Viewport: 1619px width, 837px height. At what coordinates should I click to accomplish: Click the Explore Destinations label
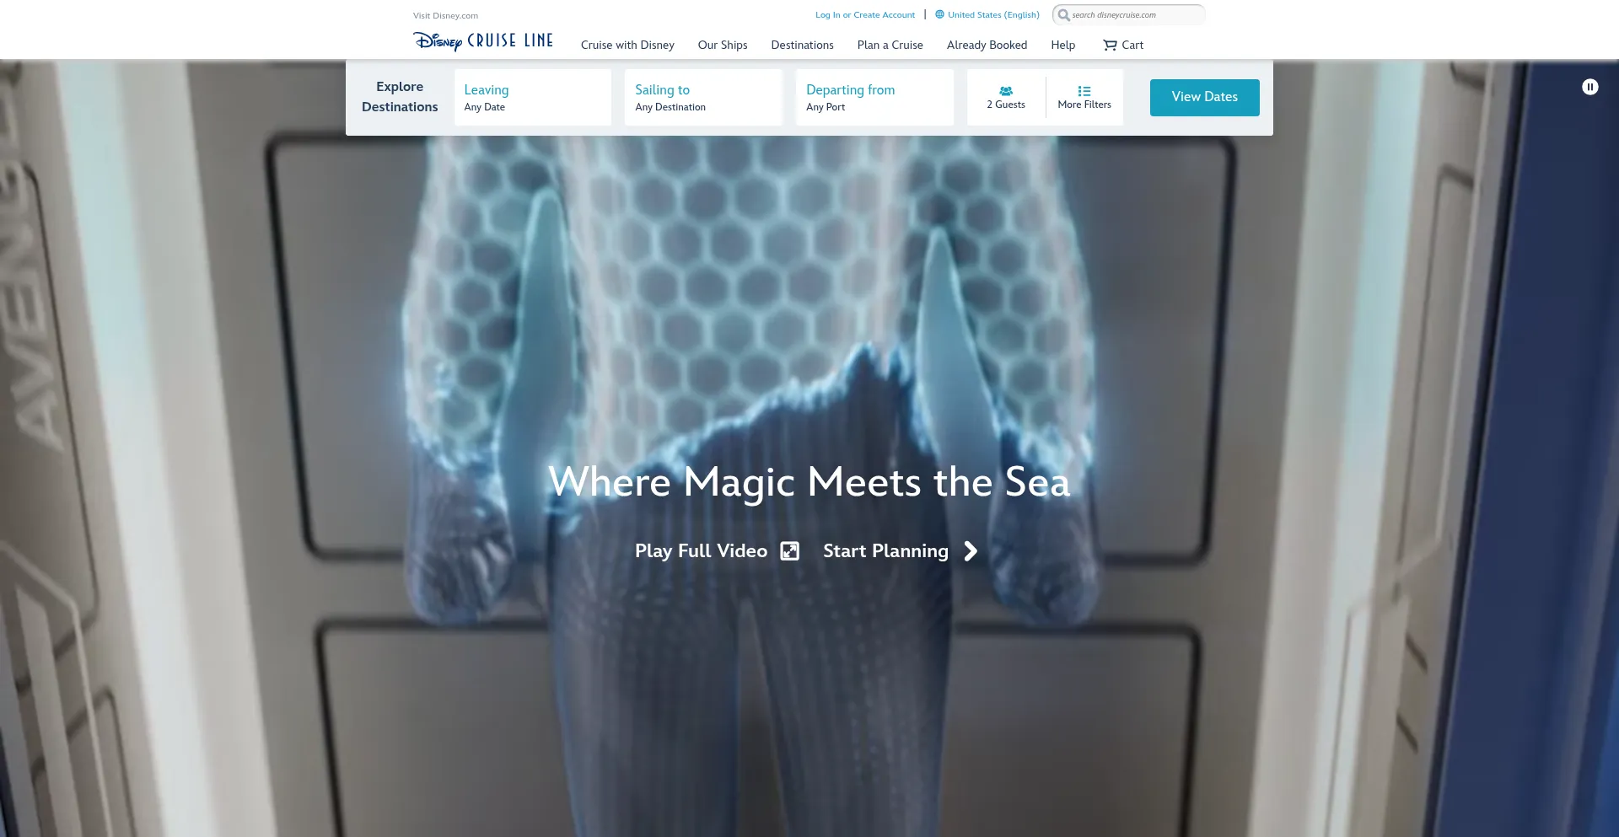[400, 97]
